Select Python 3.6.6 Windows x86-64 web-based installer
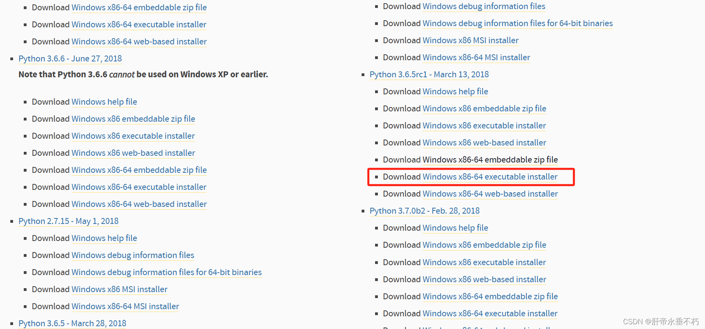 click(x=139, y=204)
